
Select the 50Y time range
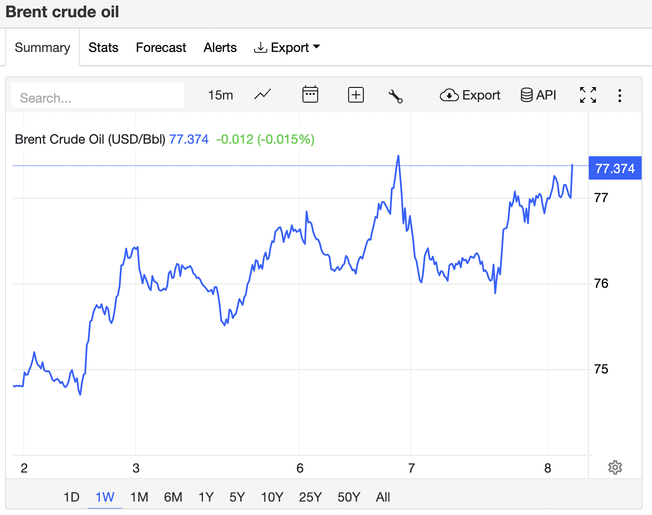click(349, 497)
